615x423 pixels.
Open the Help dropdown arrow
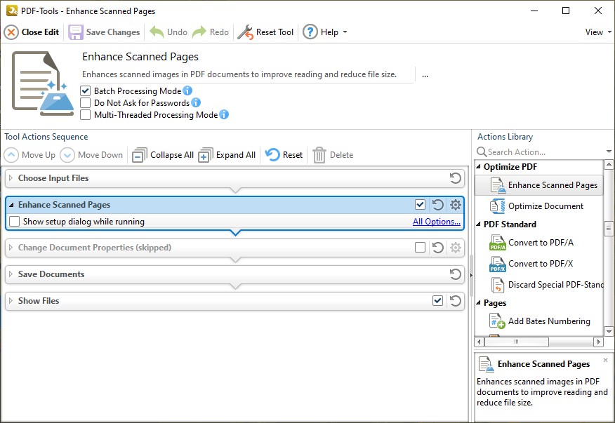point(345,32)
